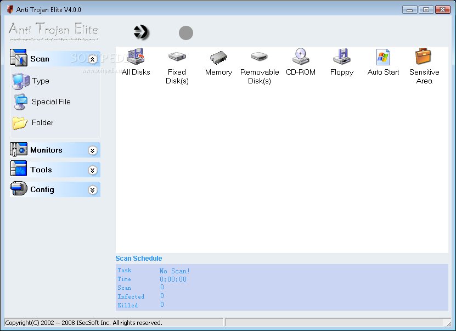
Task: Click the 0:00:00 time value
Action: tap(173, 279)
